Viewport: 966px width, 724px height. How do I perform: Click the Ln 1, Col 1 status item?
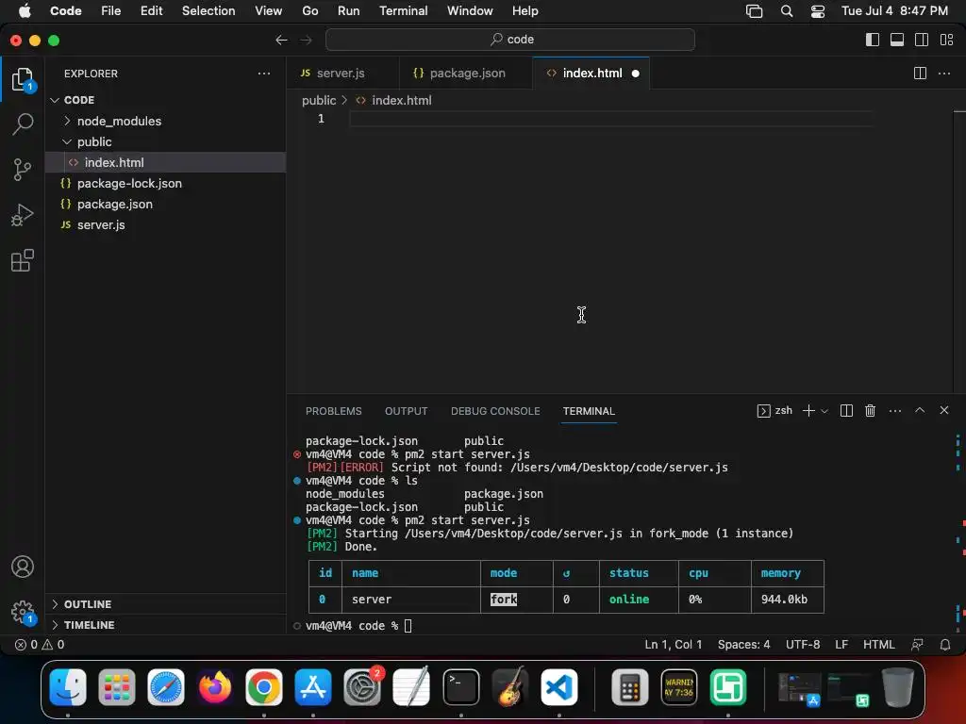click(x=673, y=645)
